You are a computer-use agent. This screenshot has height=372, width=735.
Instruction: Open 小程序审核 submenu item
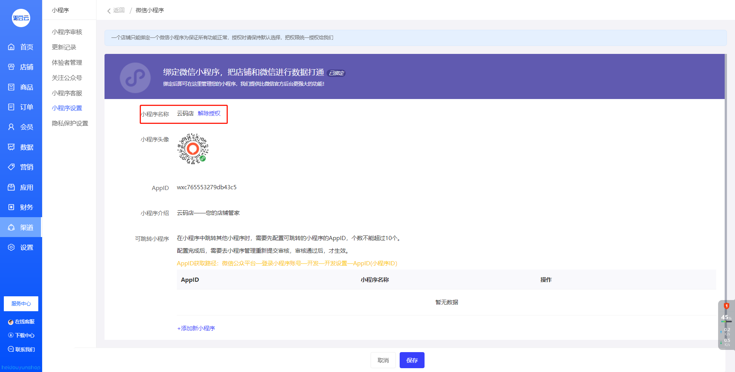pos(67,32)
